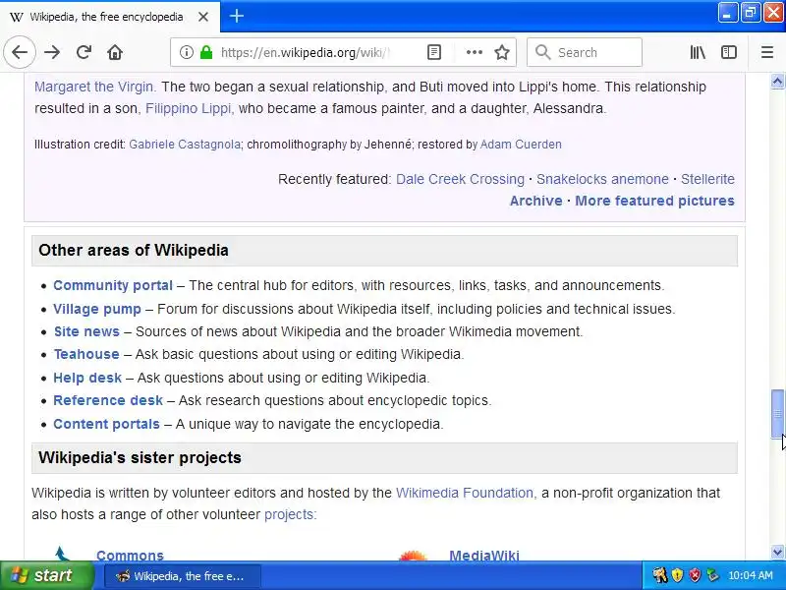Go back using the browser back arrow
The width and height of the screenshot is (786, 590).
(20, 52)
